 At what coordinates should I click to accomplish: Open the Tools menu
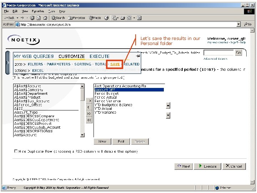coord(52,11)
